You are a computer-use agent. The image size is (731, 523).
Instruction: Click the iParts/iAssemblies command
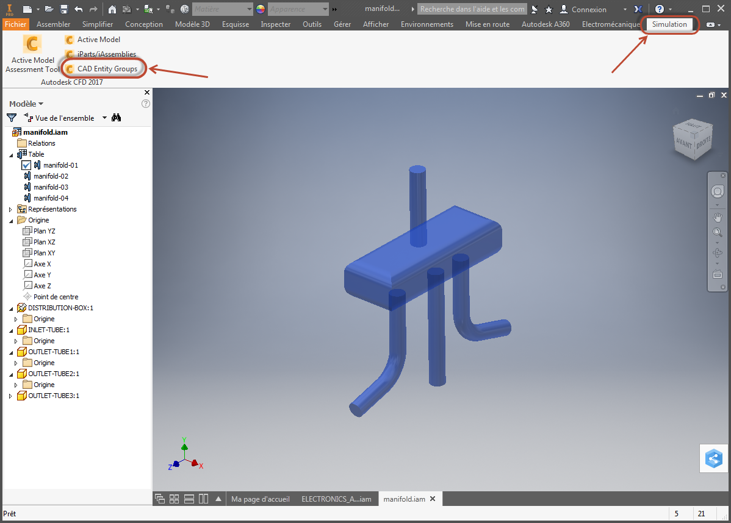pos(101,54)
